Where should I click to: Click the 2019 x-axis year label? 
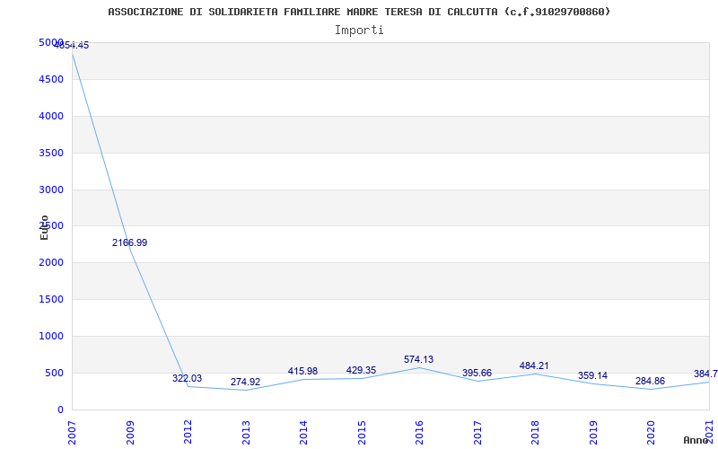click(593, 433)
